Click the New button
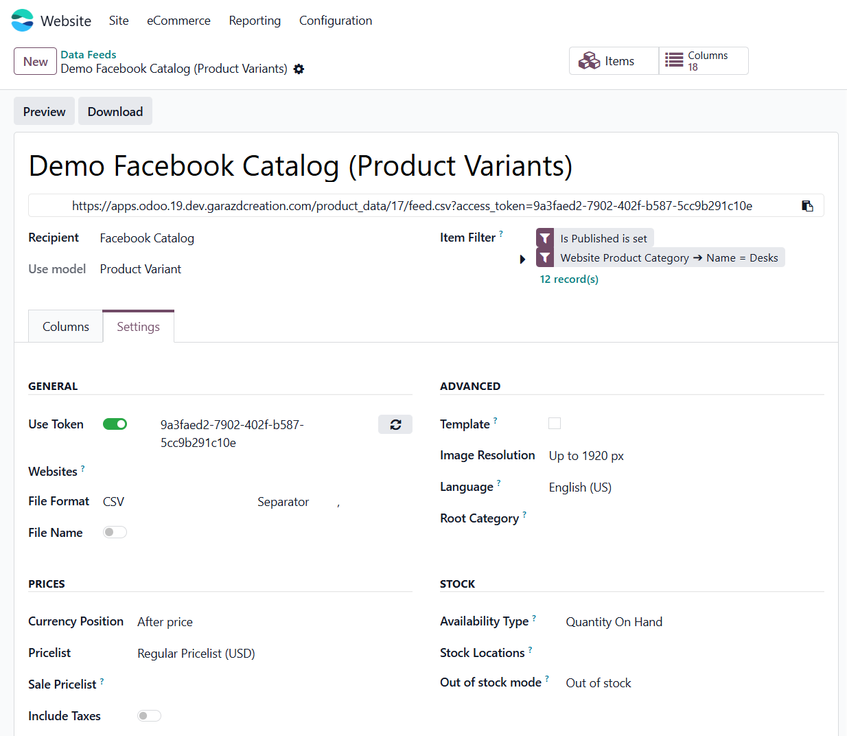The width and height of the screenshot is (847, 736). click(35, 62)
